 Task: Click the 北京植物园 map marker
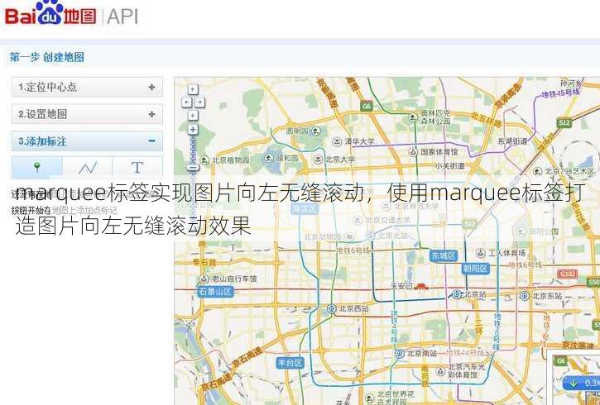[204, 160]
